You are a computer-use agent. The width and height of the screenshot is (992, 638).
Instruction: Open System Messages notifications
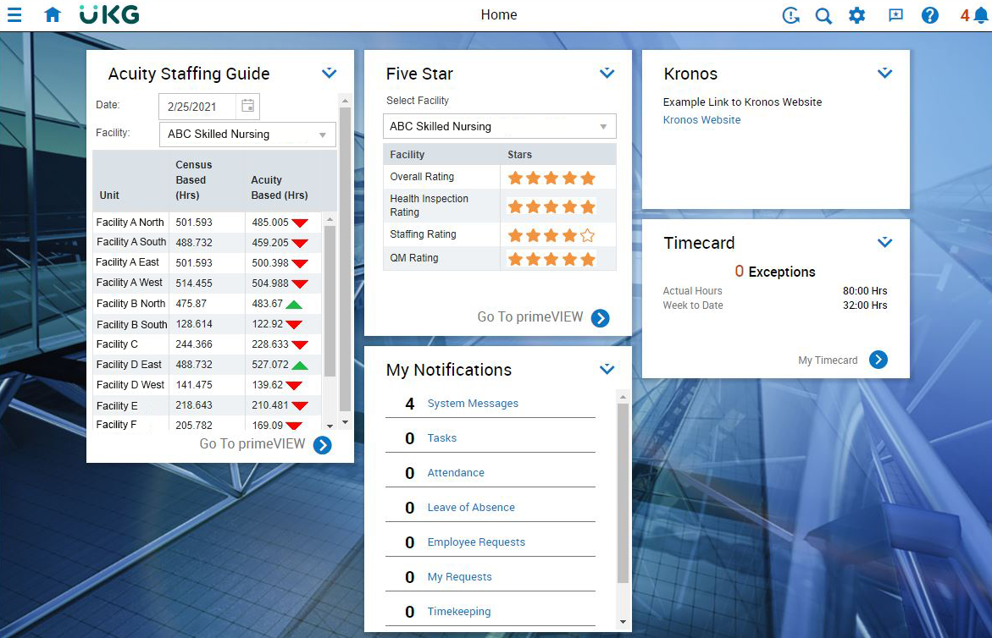point(473,404)
